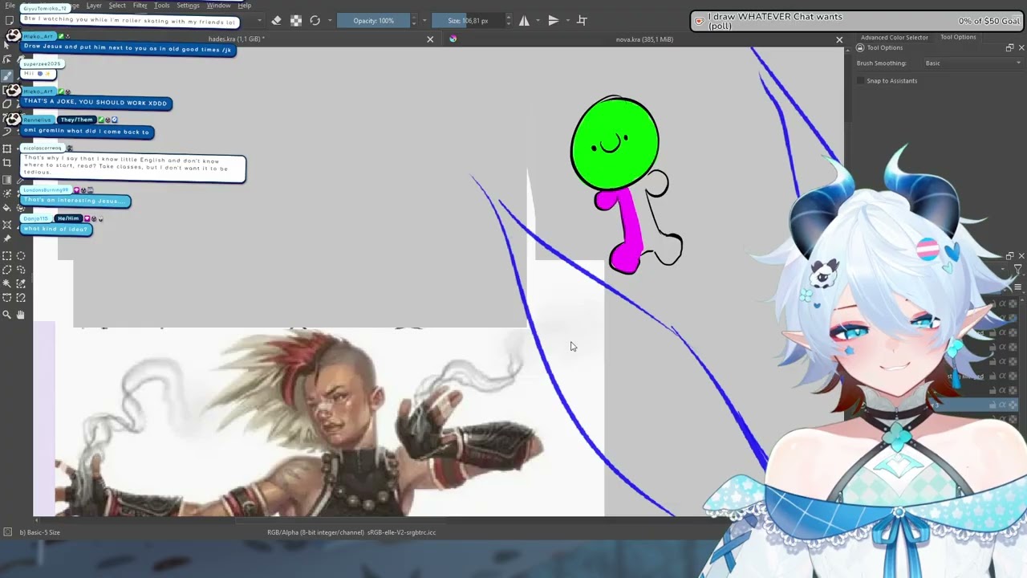This screenshot has height=578, width=1027.
Task: Lock the Tool Options docker
Action: 860,47
